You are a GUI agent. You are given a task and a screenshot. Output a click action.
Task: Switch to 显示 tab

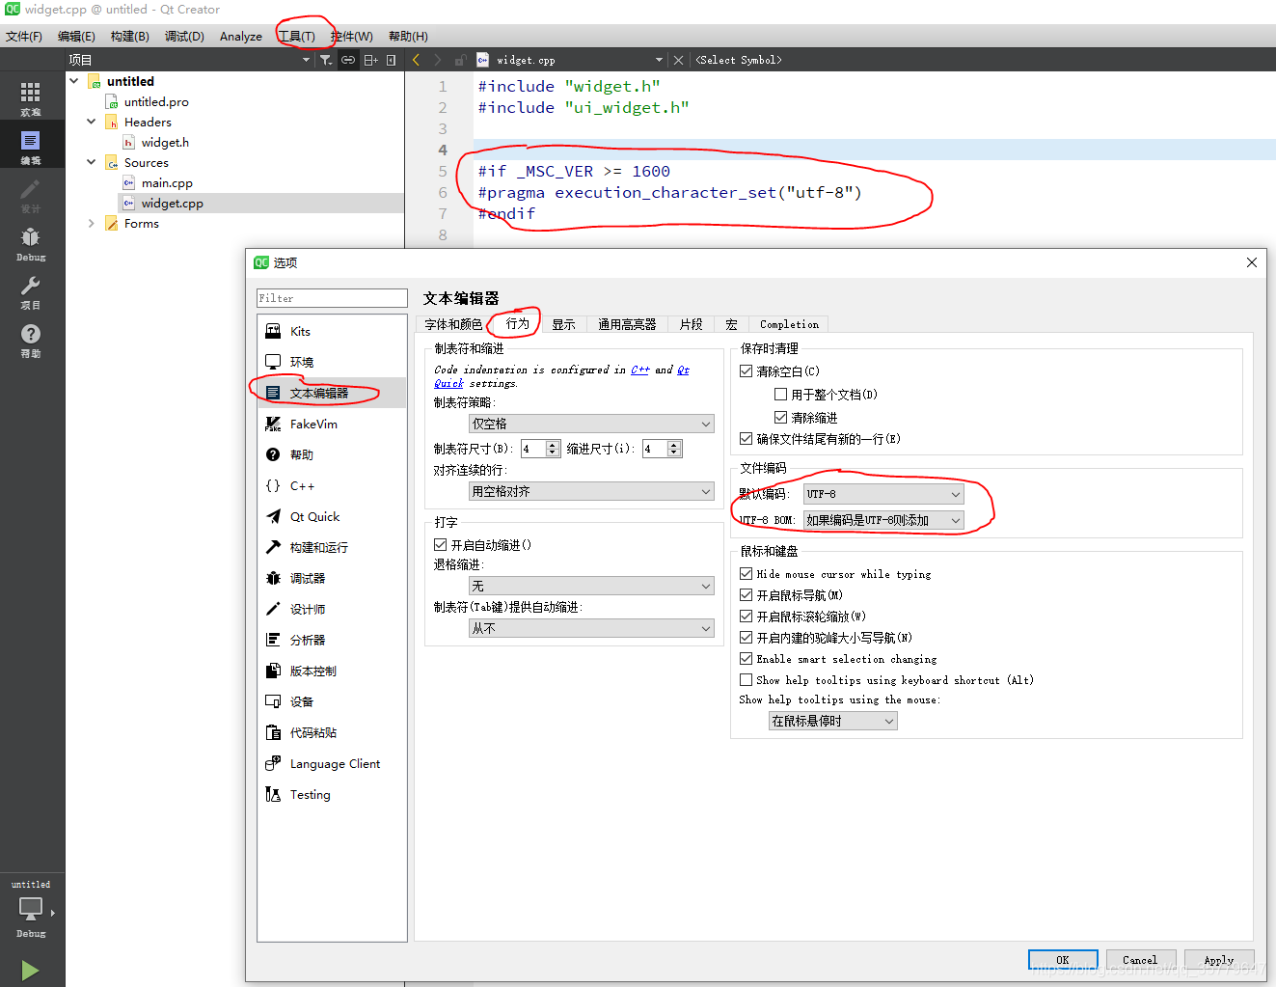point(563,324)
